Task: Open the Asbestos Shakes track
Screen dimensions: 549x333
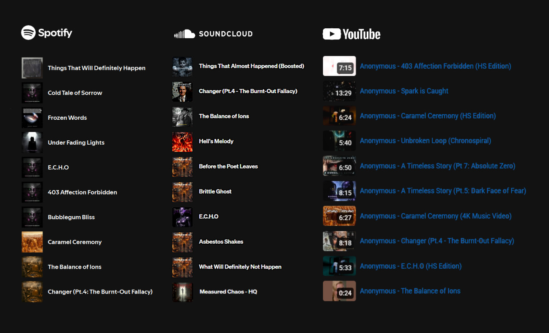Action: click(221, 242)
